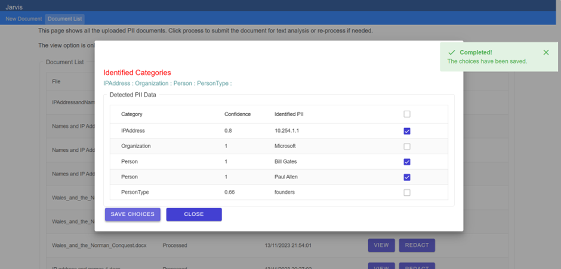Image resolution: width=561 pixels, height=269 pixels.
Task: Toggle the select-all checkbox in table header
Action: pos(407,114)
